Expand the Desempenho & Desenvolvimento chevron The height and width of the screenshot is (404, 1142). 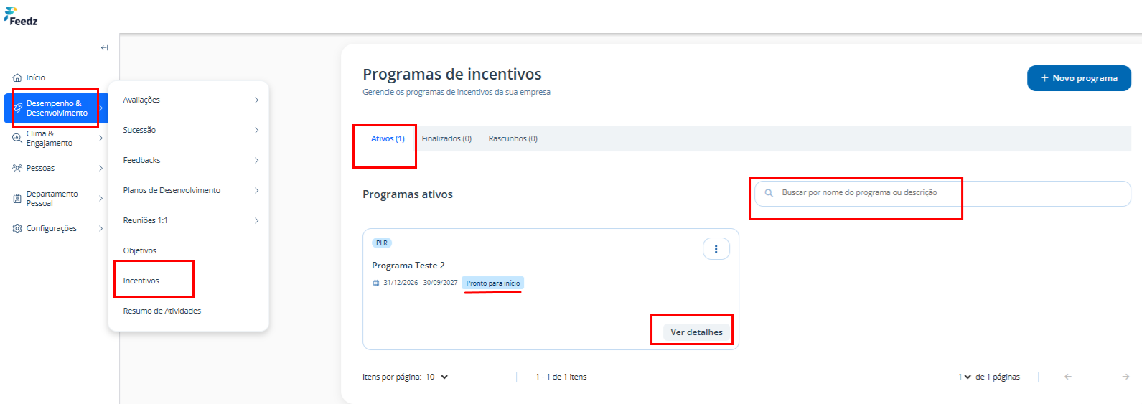(x=101, y=108)
